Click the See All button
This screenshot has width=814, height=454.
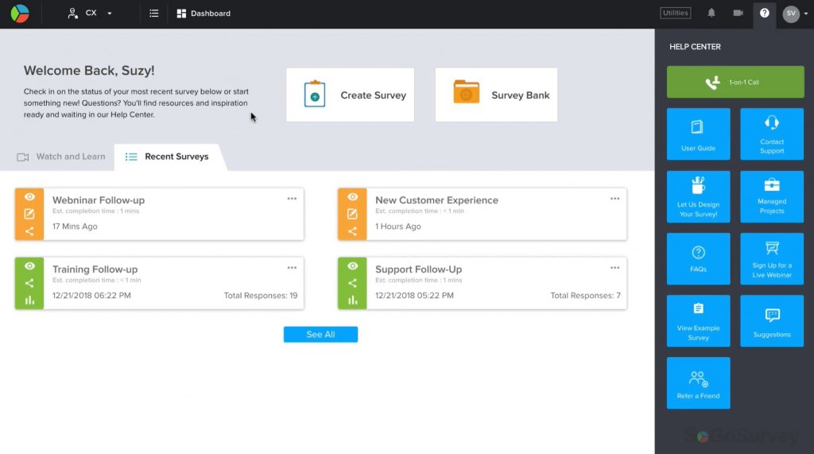tap(320, 335)
